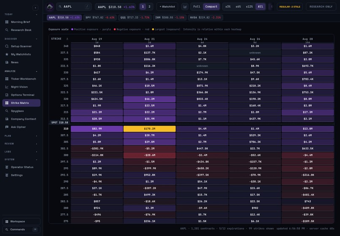Click the SPOT 310.58 label
The height and width of the screenshot is (236, 340).
[x=59, y=123]
